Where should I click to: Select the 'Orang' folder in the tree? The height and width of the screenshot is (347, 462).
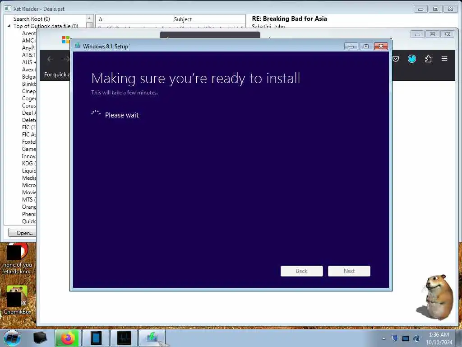(29, 207)
